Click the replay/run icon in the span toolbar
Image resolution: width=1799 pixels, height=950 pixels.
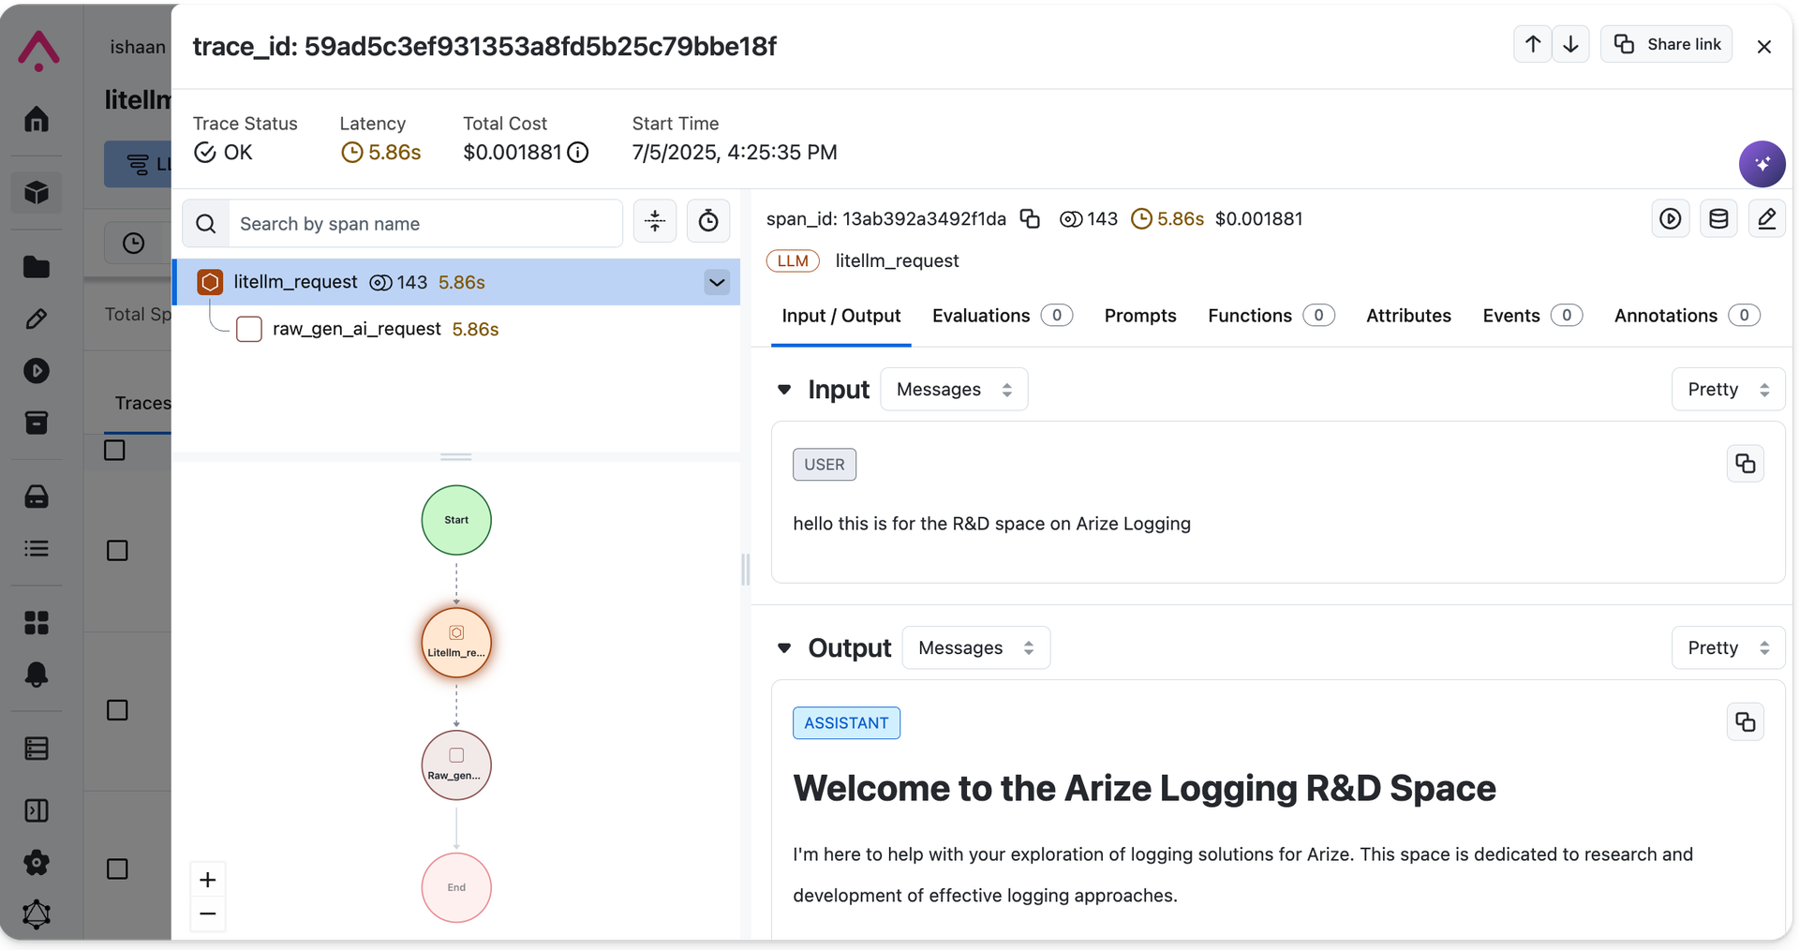(x=1672, y=218)
